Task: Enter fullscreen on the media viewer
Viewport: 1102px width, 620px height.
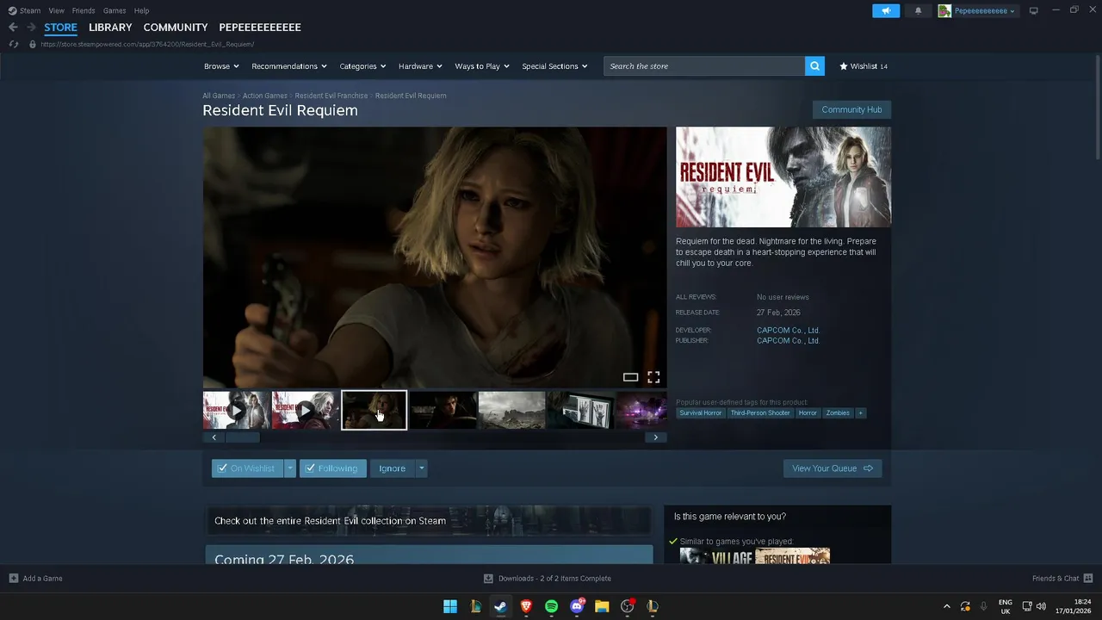Action: [x=653, y=377]
